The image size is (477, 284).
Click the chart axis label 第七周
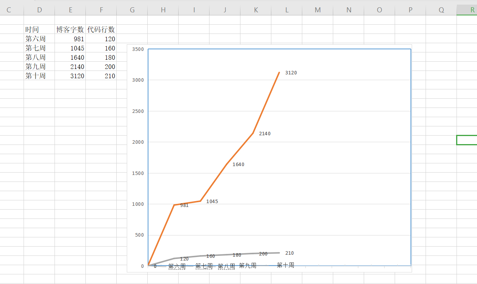point(204,266)
